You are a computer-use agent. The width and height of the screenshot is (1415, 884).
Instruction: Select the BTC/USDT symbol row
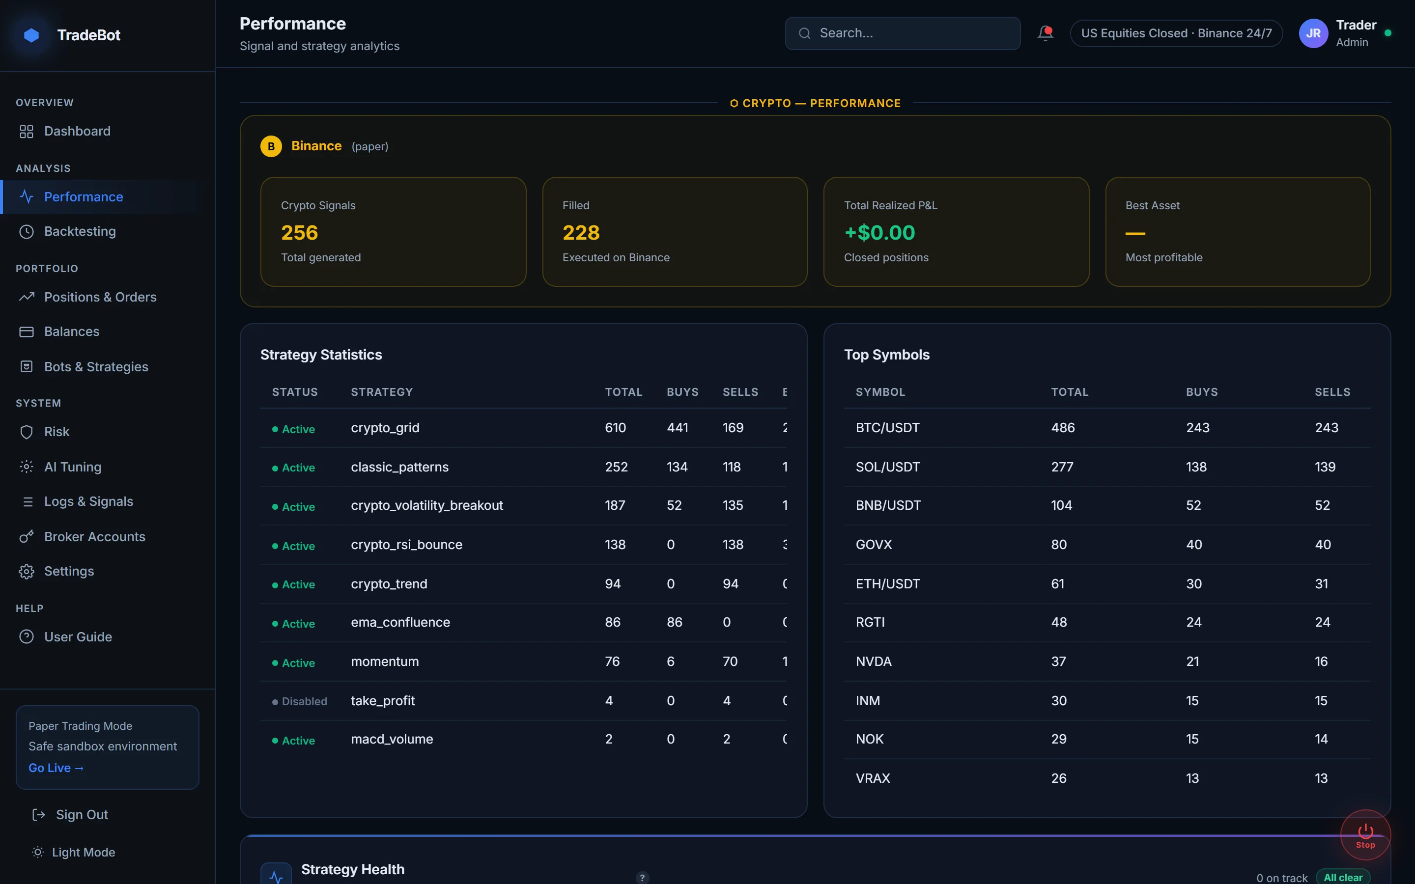click(x=1107, y=428)
